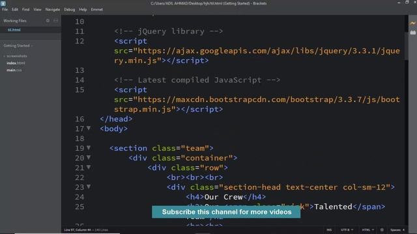Click the split view icon beside Working Files
Screen dimensions: 417x234
pyautogui.click(x=55, y=20)
